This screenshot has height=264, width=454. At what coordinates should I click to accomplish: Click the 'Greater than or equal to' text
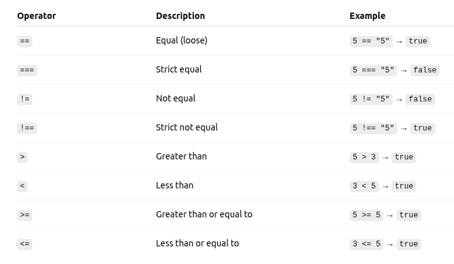[204, 214]
